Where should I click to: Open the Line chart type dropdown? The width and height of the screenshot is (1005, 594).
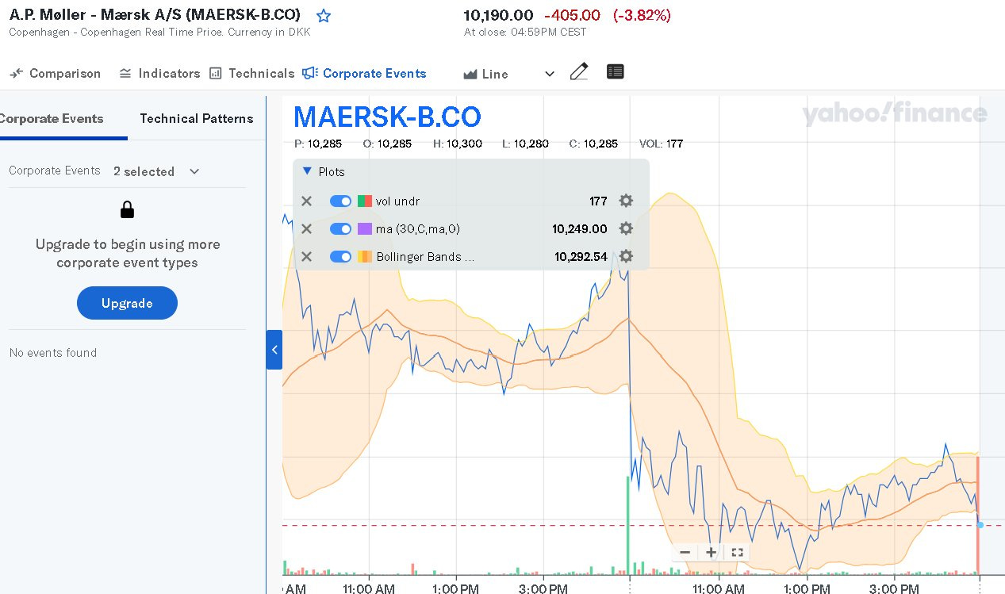tap(509, 74)
